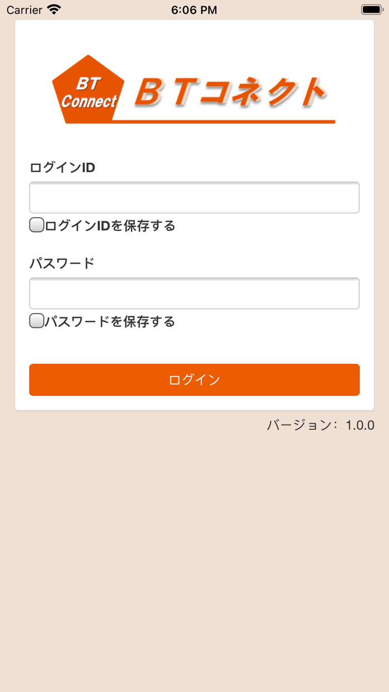Tap the 6:06 PM clock display
Image resolution: width=389 pixels, height=692 pixels.
pyautogui.click(x=194, y=9)
